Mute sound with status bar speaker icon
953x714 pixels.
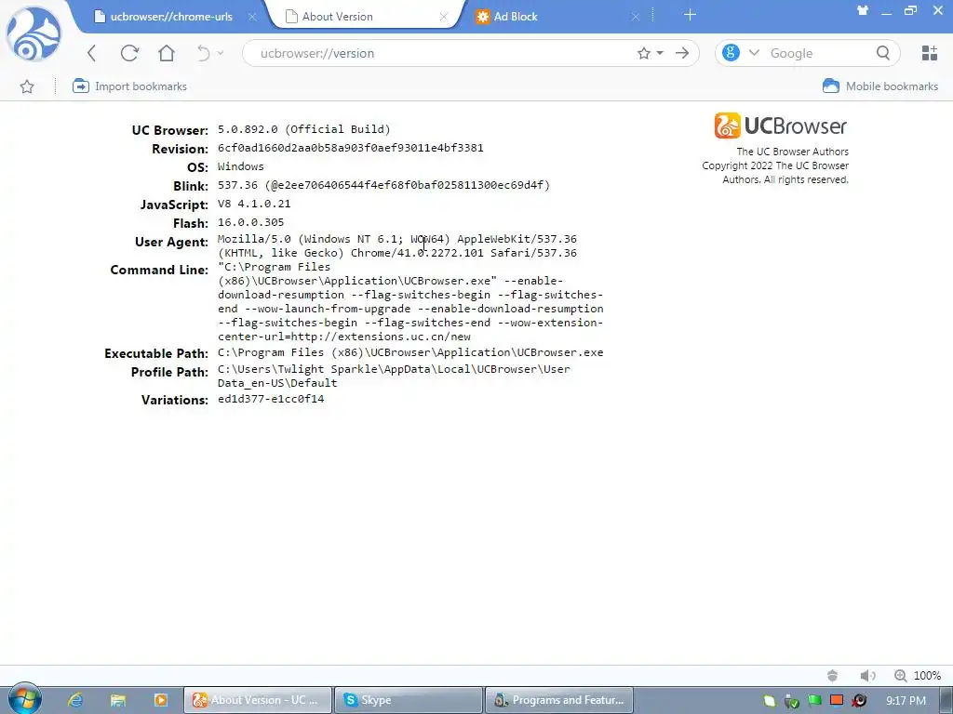pyautogui.click(x=867, y=676)
